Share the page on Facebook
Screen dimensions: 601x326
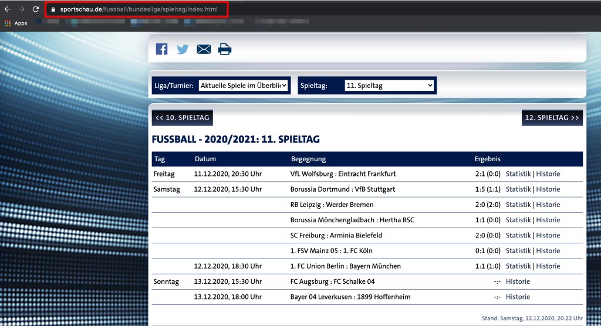161,49
